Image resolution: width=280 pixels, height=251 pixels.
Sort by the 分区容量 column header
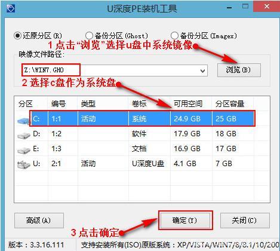[x=230, y=104]
